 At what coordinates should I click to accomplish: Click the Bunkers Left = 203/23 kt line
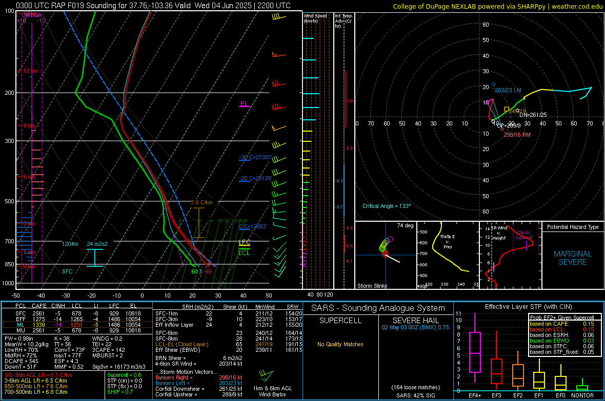199,383
